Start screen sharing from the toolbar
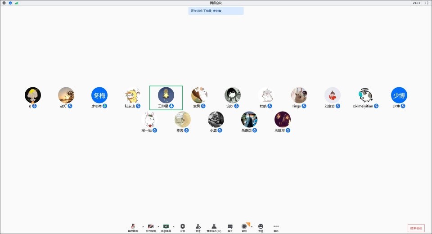 pyautogui.click(x=166, y=227)
